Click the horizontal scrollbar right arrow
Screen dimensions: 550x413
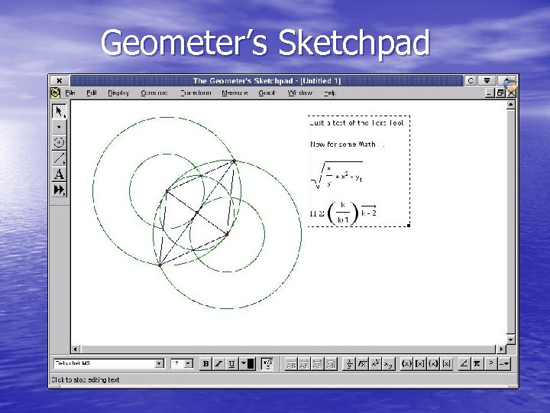pos(501,349)
